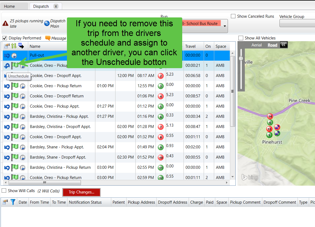Image resolution: width=315 pixels, height=227 pixels.
Task: Sort by Dropoff Comment column header
Action: click(x=280, y=202)
